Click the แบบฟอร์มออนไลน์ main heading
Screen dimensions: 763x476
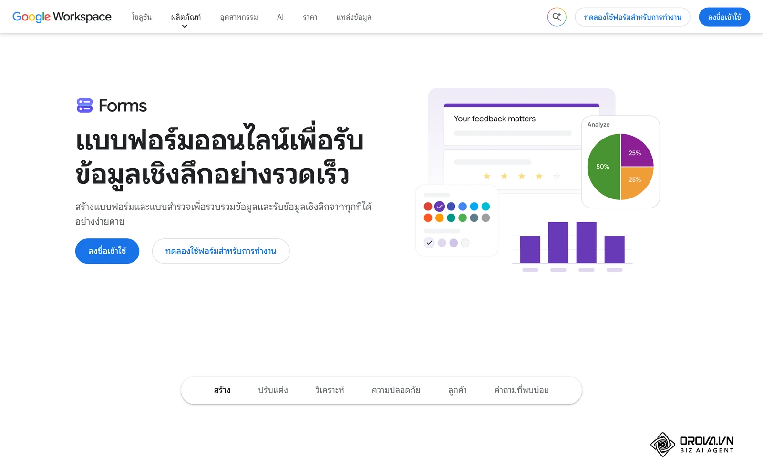(x=219, y=157)
